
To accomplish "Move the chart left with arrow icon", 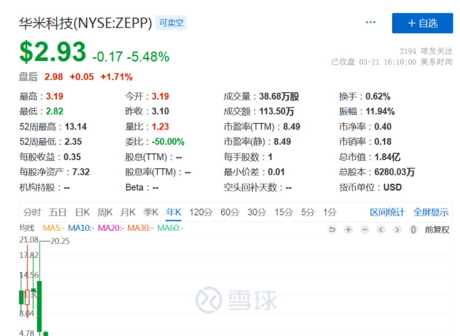I will click(x=381, y=230).
